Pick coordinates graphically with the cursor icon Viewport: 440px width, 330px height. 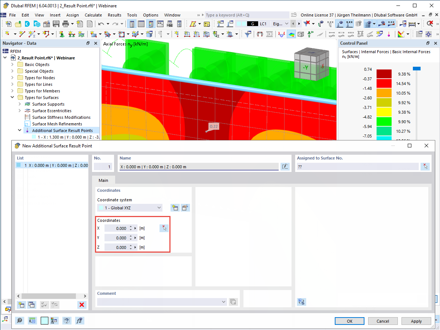tap(164, 228)
